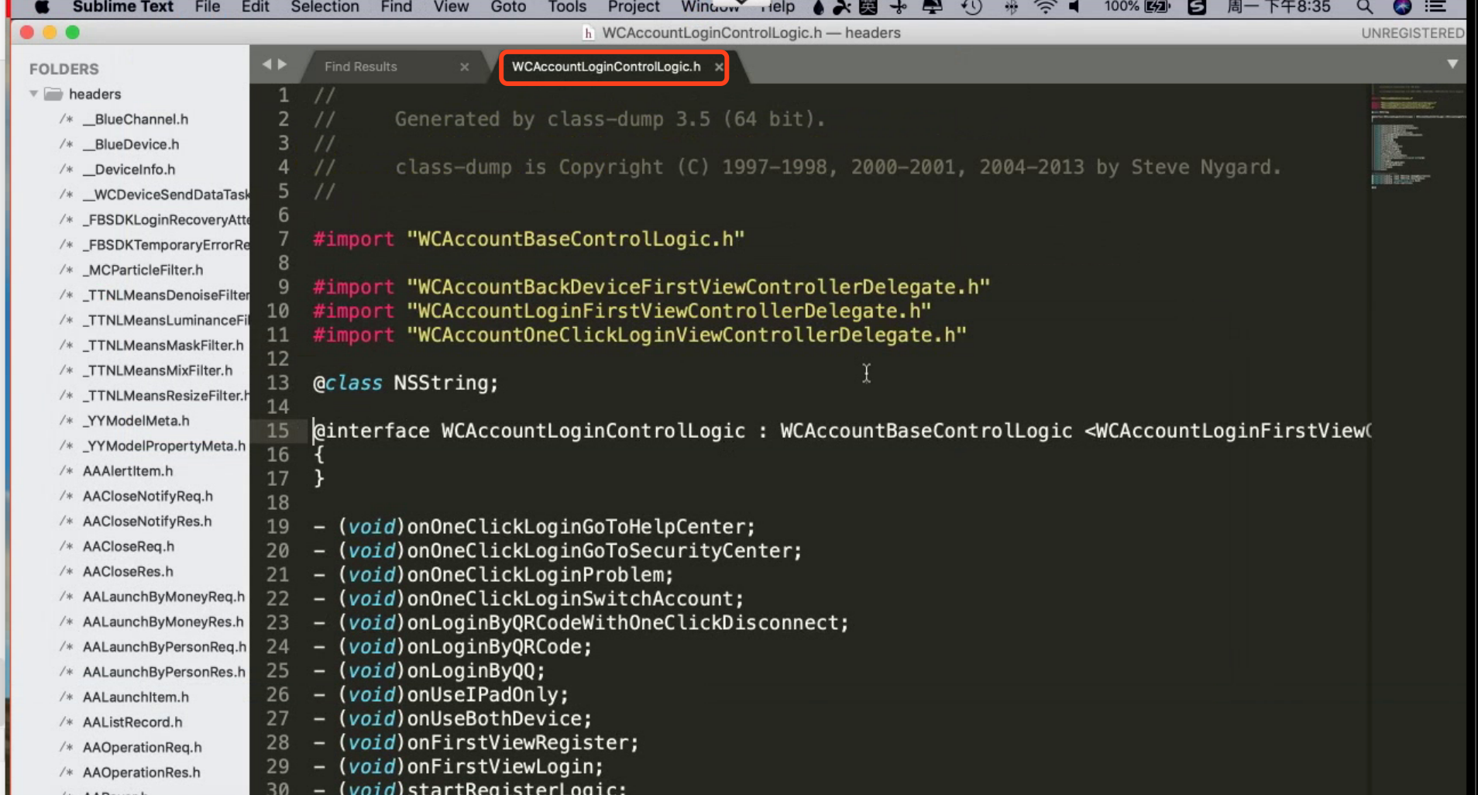Open _YYModelMeta.h in the sidebar
The height and width of the screenshot is (795, 1478).
coord(136,421)
